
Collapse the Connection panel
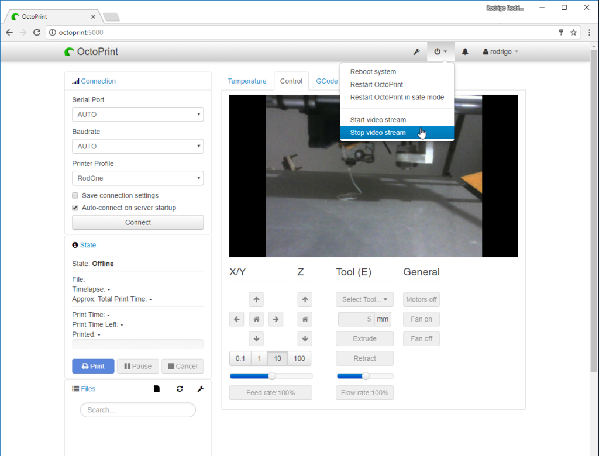point(98,81)
